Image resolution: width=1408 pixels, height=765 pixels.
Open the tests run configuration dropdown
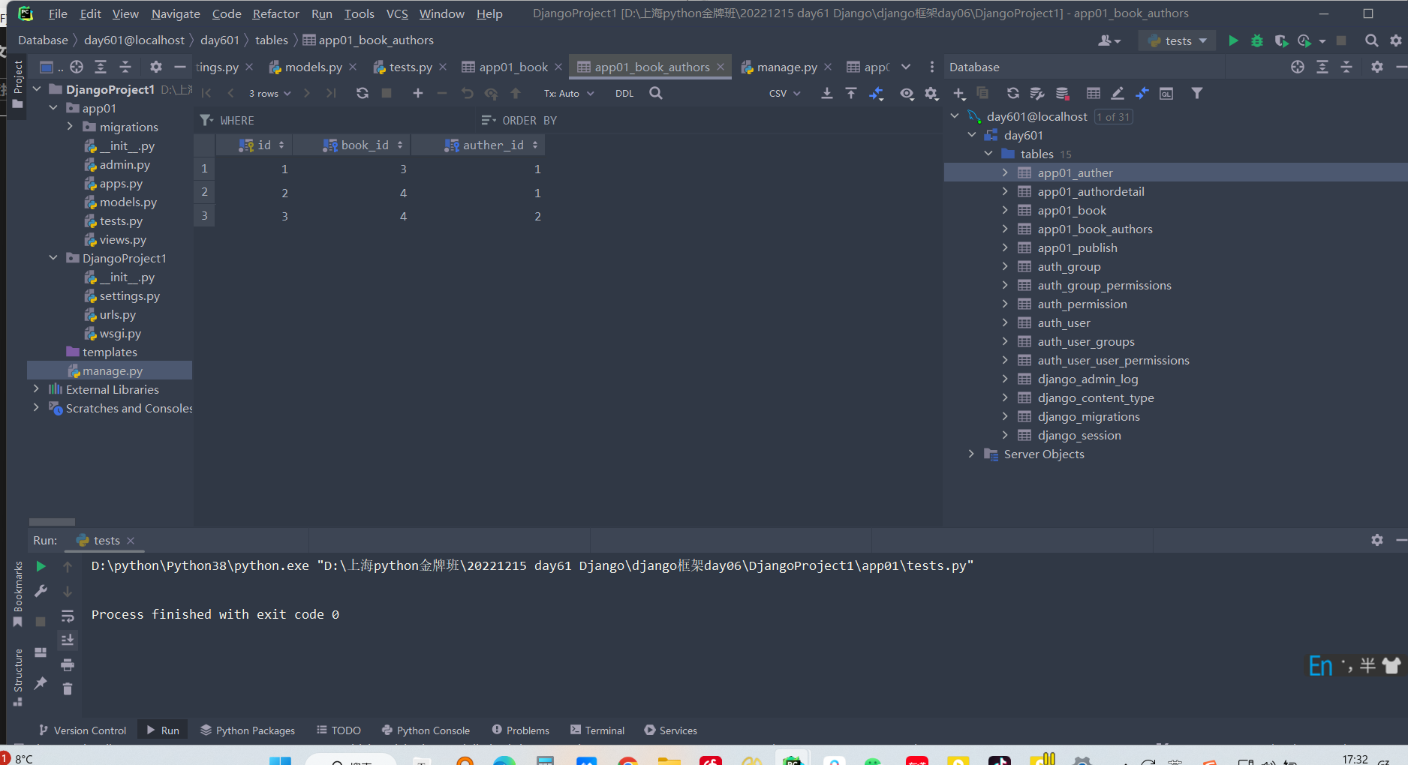point(1177,40)
